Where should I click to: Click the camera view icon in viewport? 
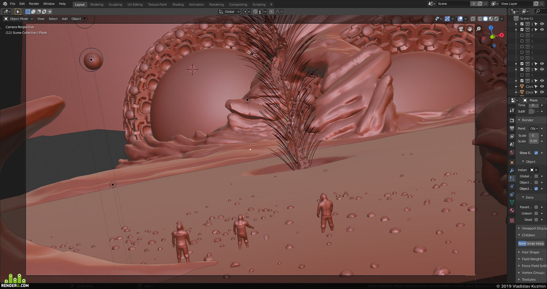[x=461, y=29]
